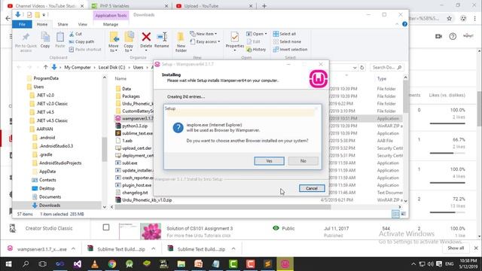This screenshot has height=271, width=482.
Task: Select Downloads in the navigation tree
Action: [x=50, y=206]
